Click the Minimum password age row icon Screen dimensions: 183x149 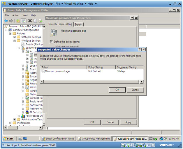pyautogui.click(x=43, y=71)
